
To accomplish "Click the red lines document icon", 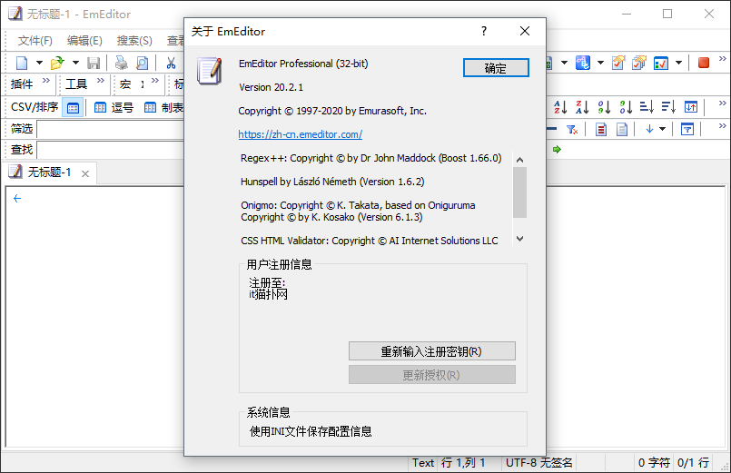I will click(601, 130).
